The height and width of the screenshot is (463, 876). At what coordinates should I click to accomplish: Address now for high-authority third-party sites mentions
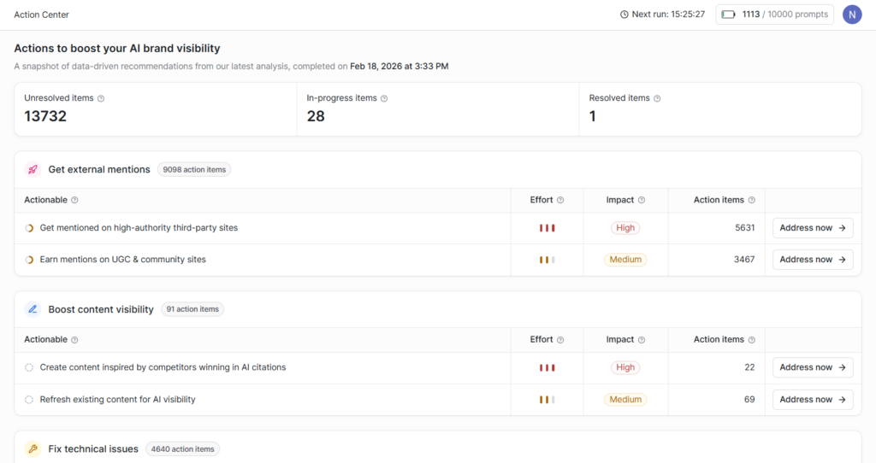click(x=812, y=228)
